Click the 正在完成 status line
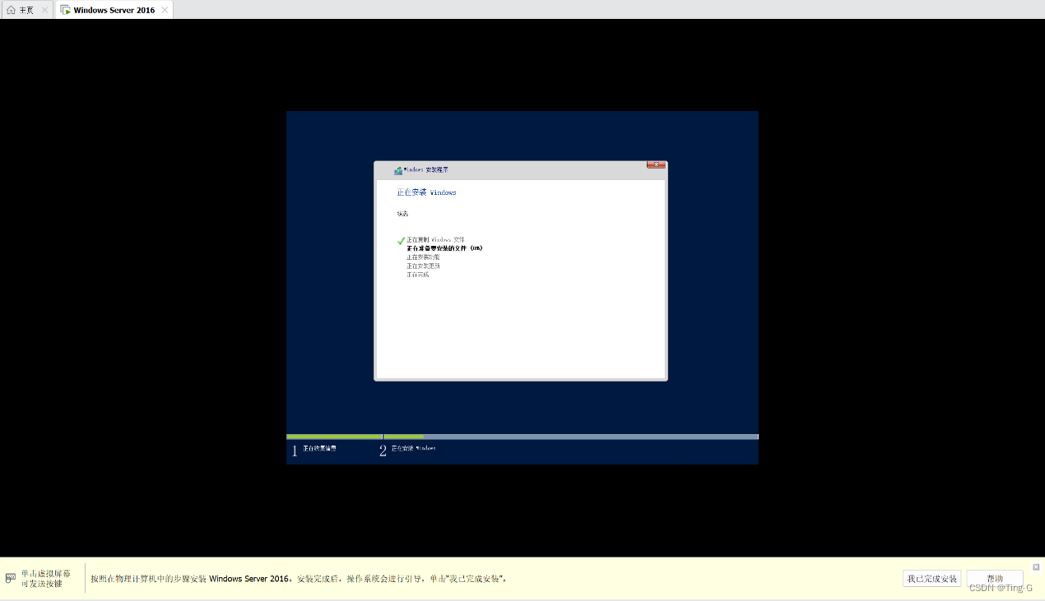1045x601 pixels. [417, 275]
